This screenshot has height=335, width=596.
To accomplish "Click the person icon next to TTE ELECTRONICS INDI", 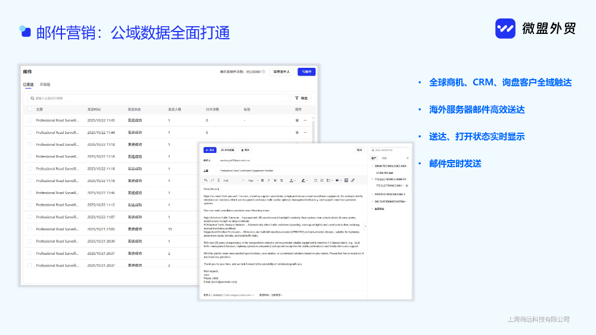I will [x=406, y=186].
